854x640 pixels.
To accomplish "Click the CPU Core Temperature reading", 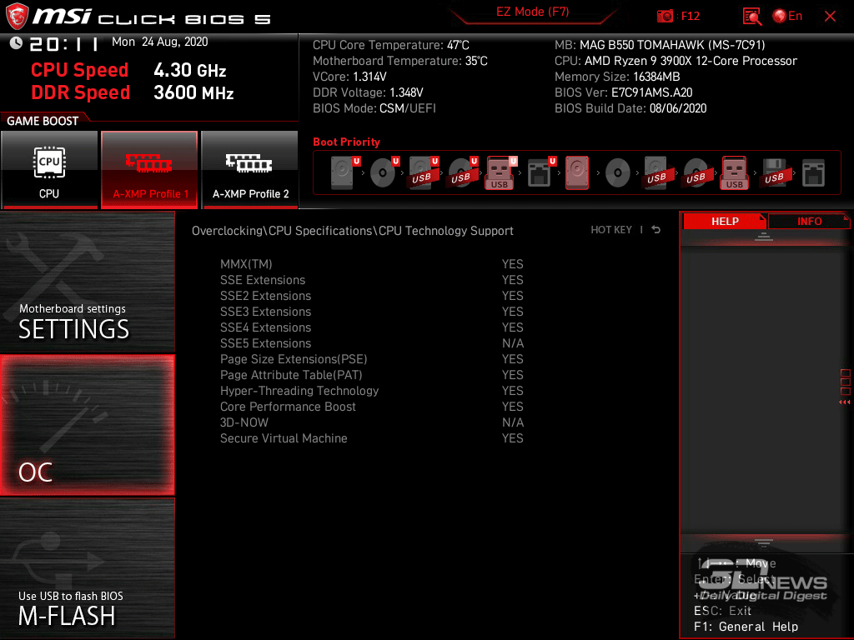I will [x=390, y=45].
